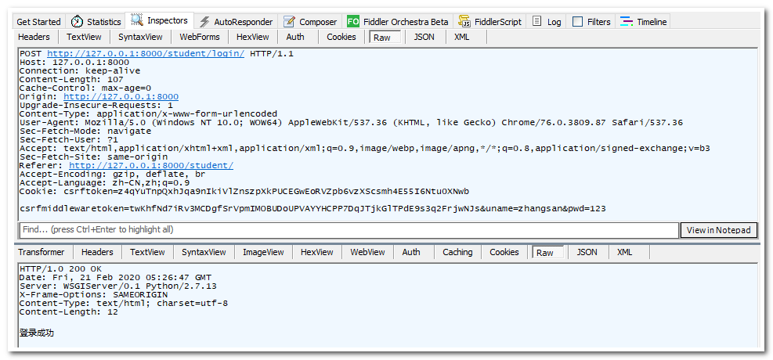
Task: Select request Cookies inspector tab
Action: click(x=341, y=37)
